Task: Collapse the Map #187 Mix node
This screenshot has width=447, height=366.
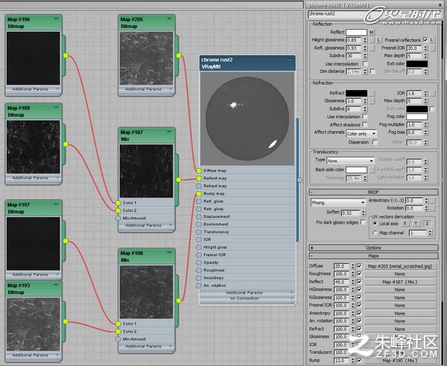Action: click(x=169, y=132)
